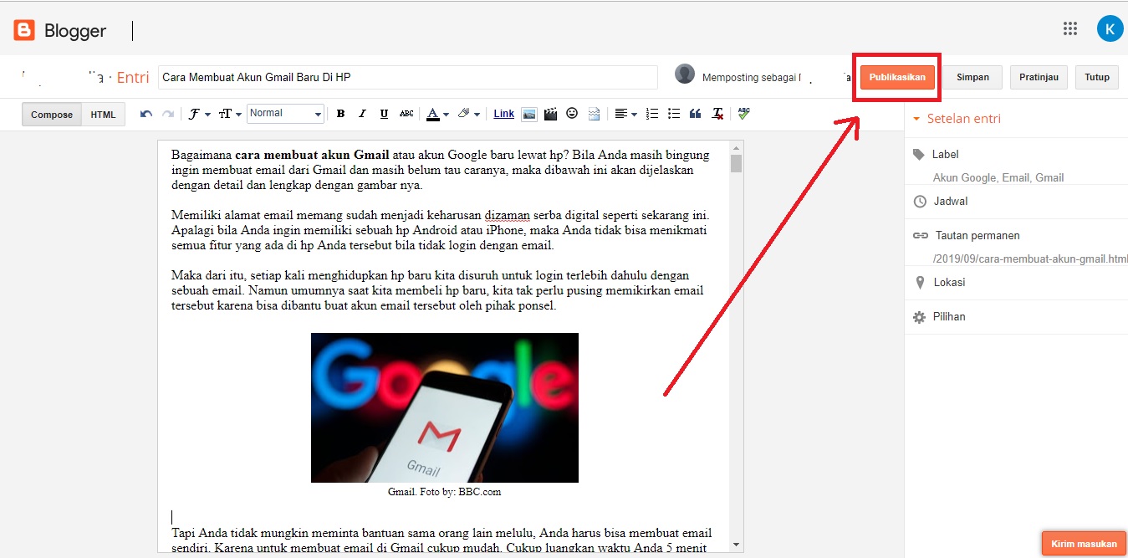Image resolution: width=1128 pixels, height=558 pixels.
Task: Apply numbered list formatting
Action: 653,114
